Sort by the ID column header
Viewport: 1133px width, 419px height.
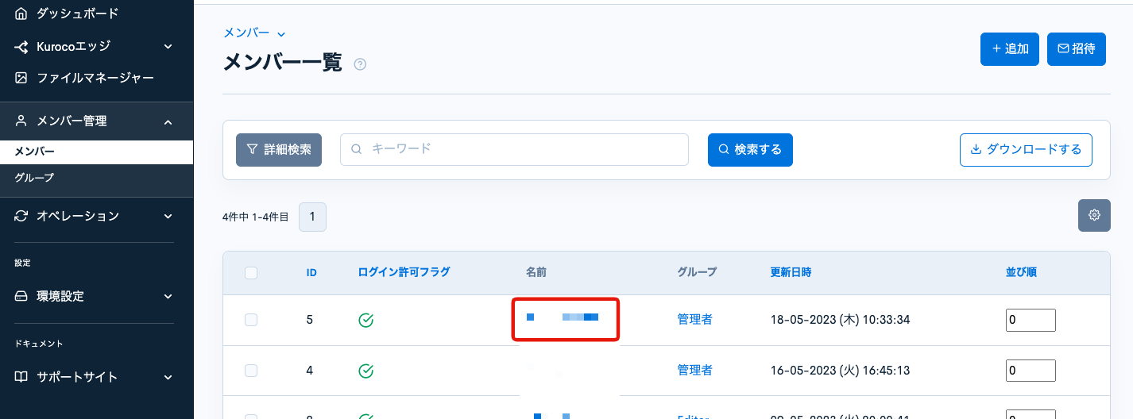[312, 272]
